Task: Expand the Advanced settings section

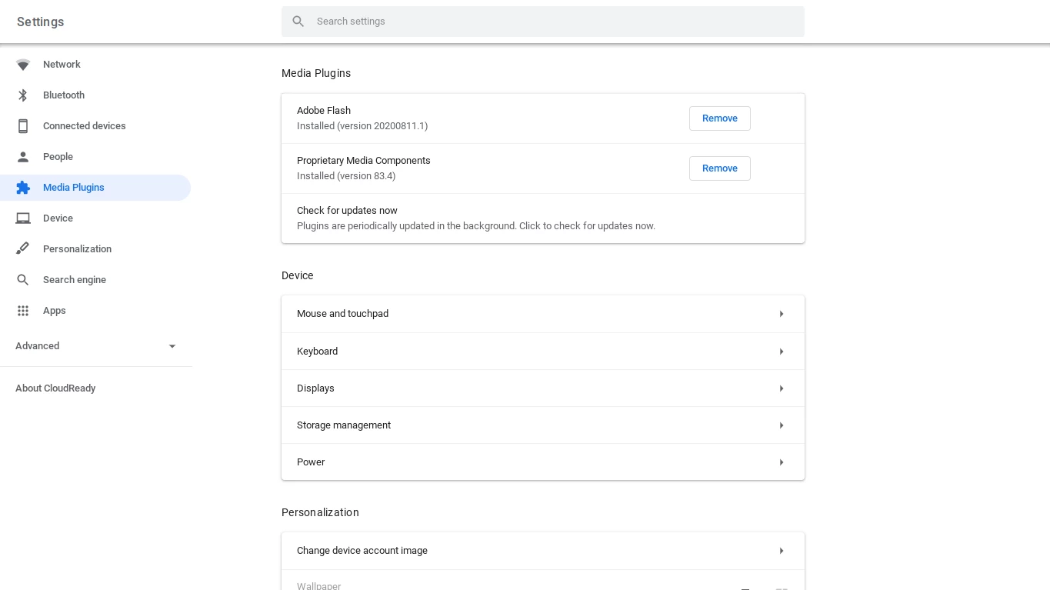Action: click(x=172, y=346)
